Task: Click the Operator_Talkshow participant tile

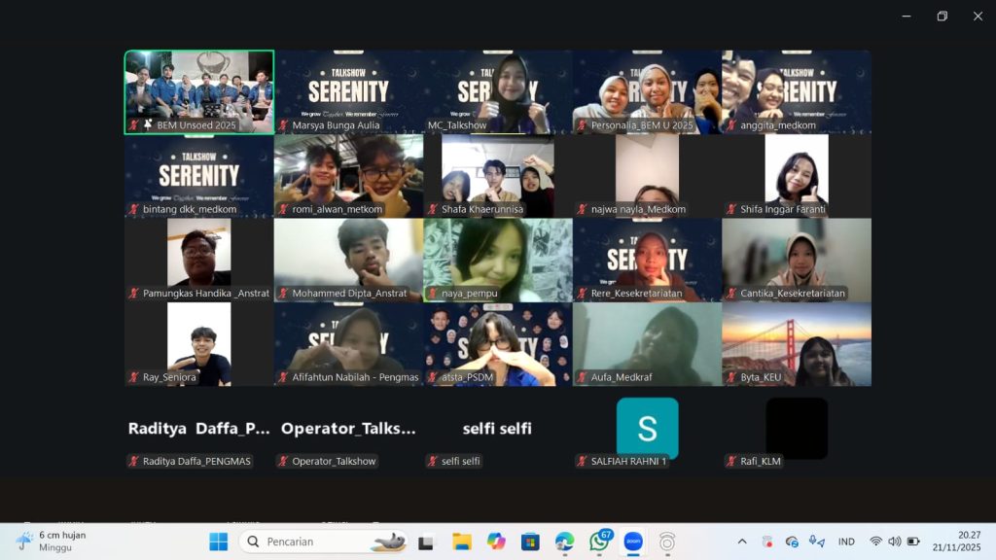Action: [348, 429]
